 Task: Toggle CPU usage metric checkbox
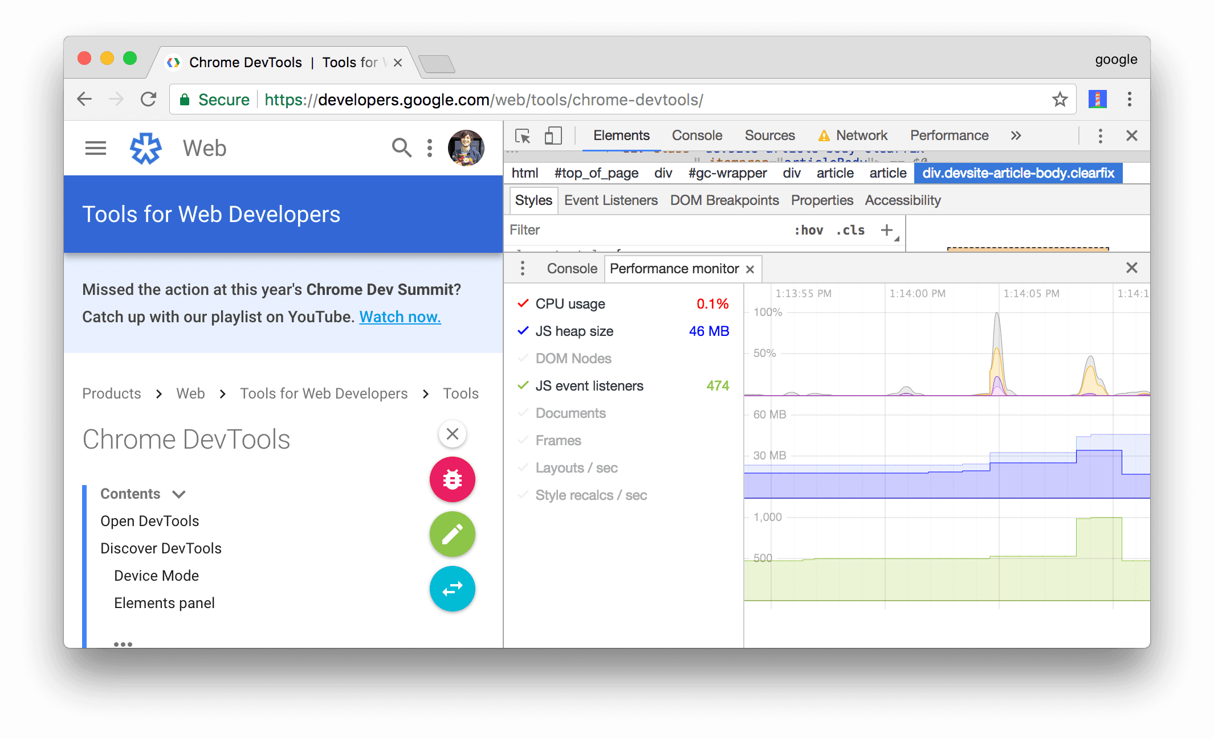click(x=521, y=303)
